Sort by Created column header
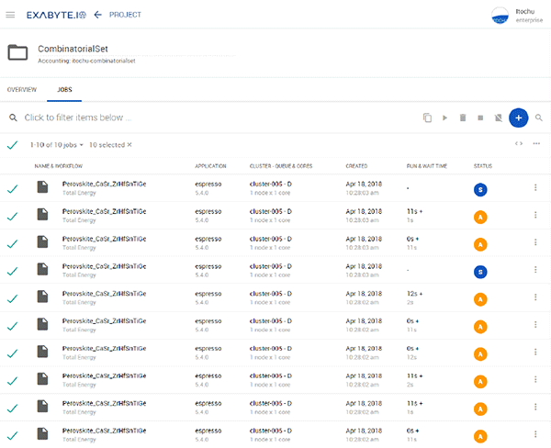 [x=356, y=166]
